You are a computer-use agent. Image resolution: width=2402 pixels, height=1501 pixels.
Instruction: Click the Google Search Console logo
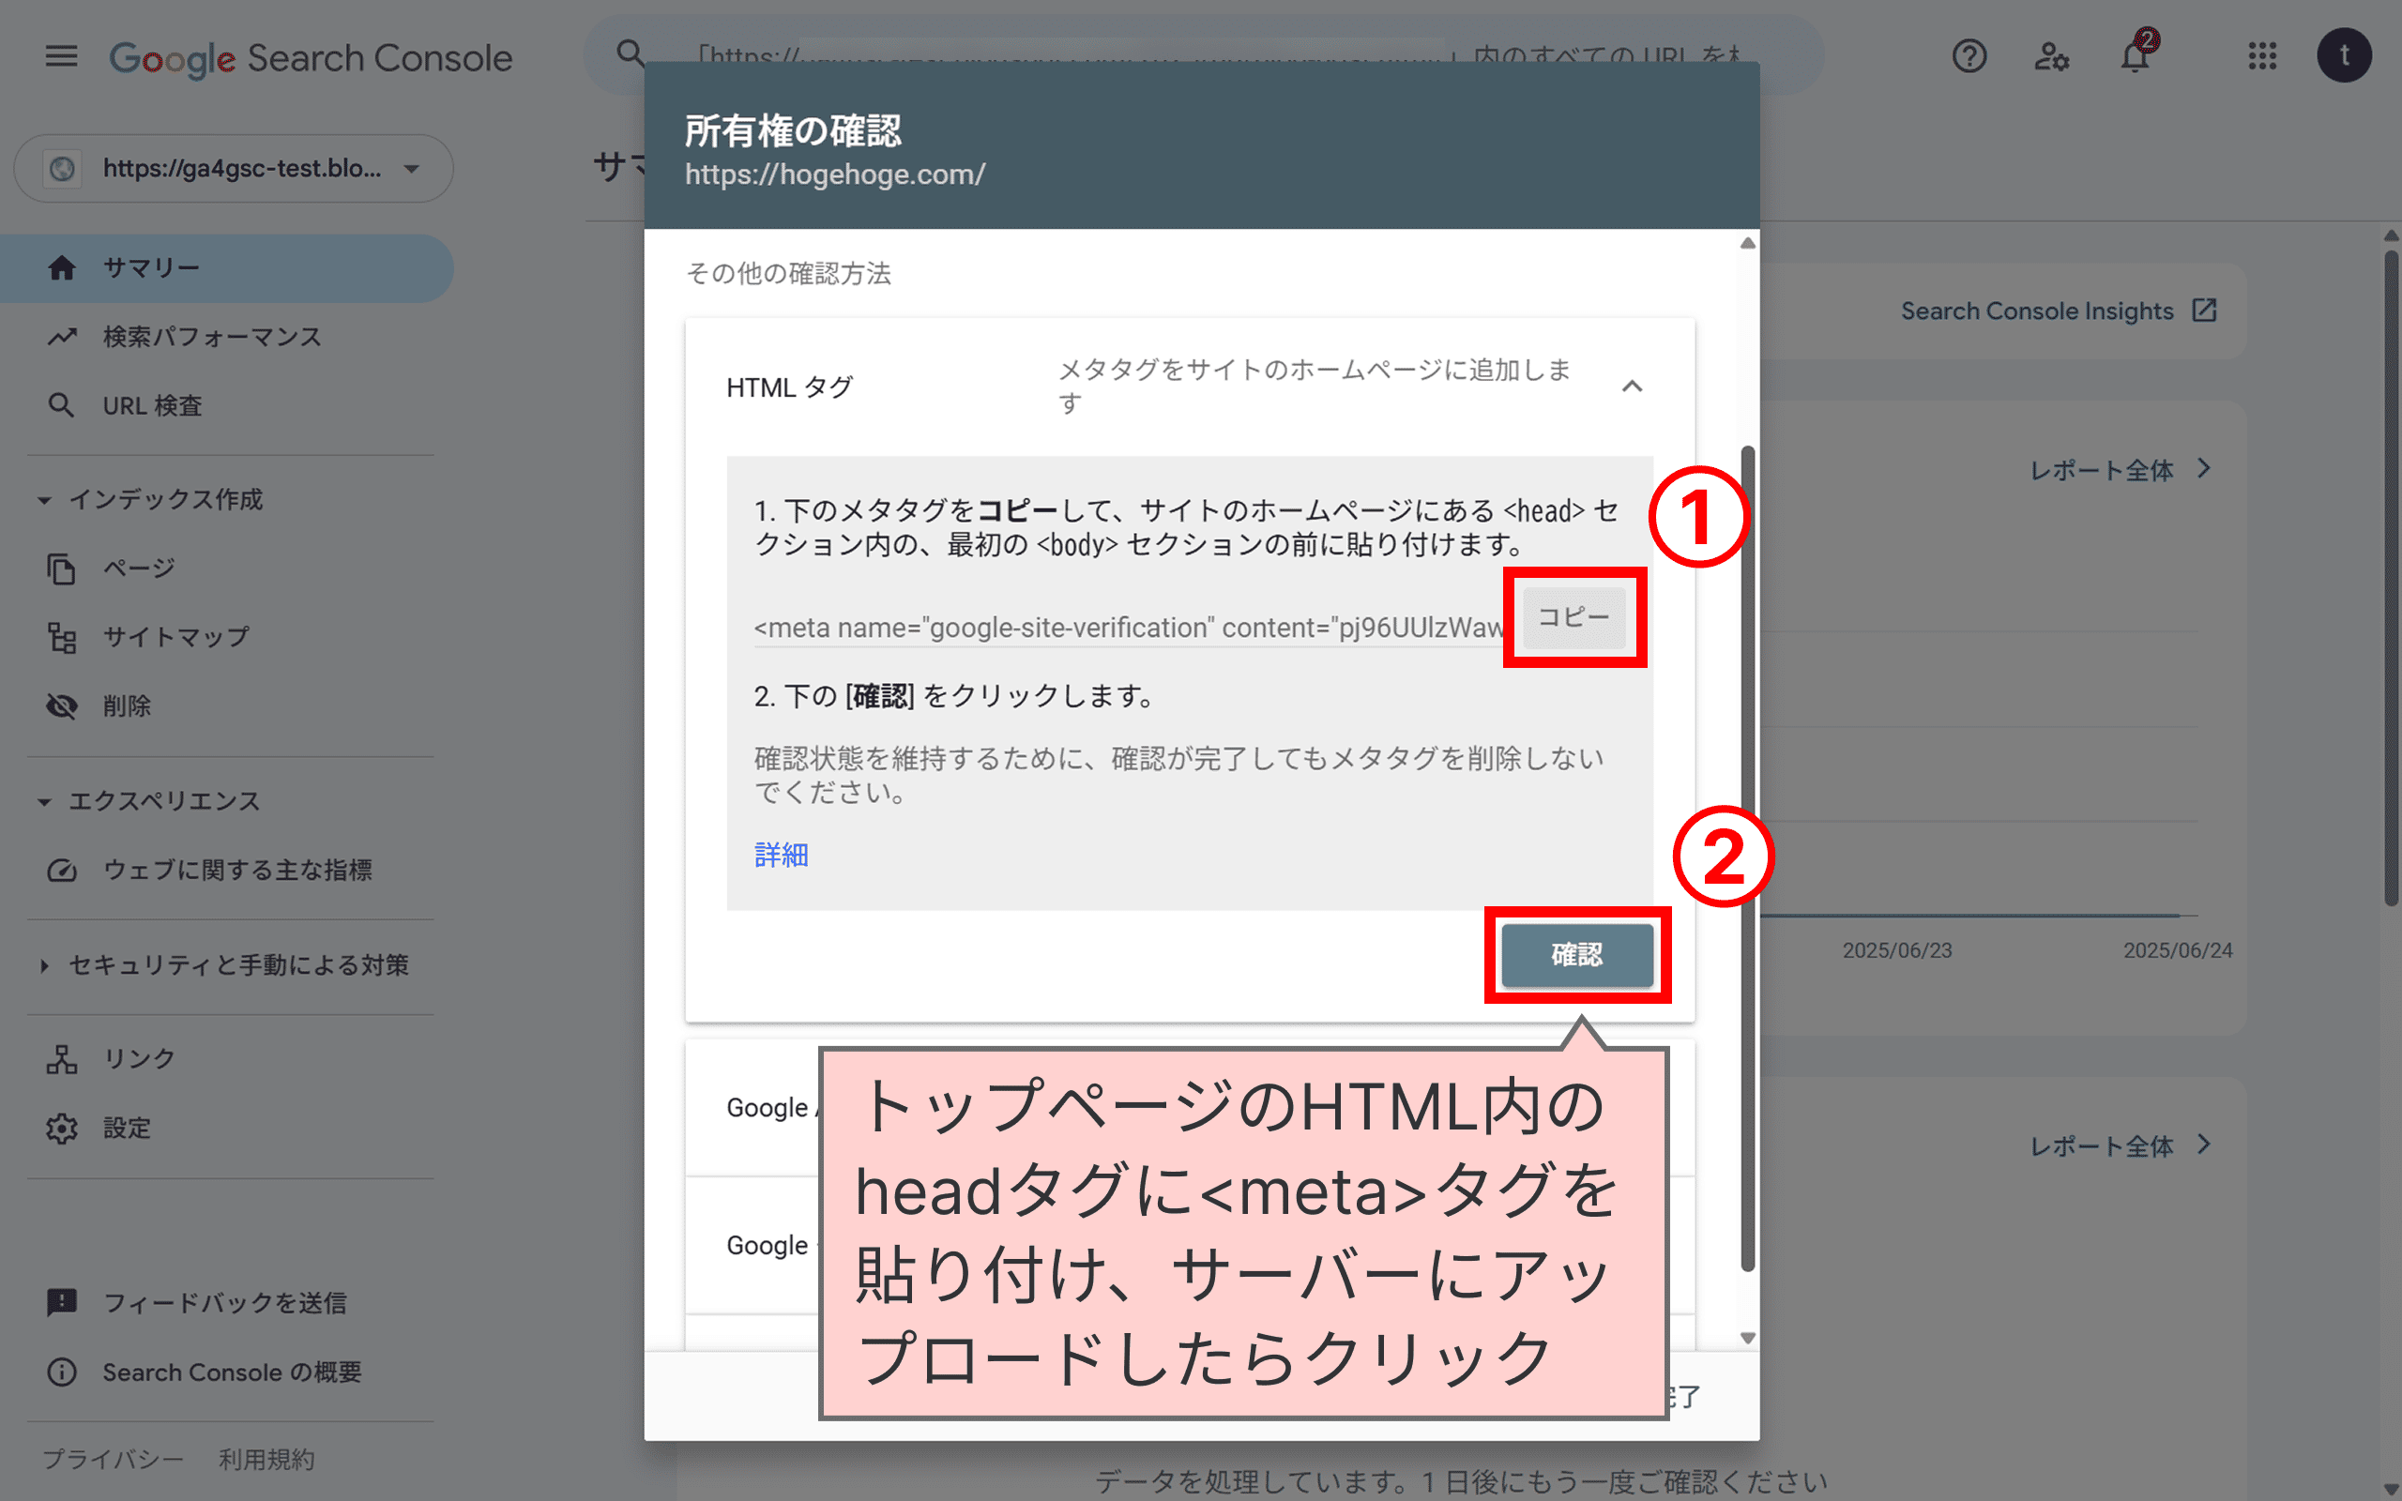311,57
